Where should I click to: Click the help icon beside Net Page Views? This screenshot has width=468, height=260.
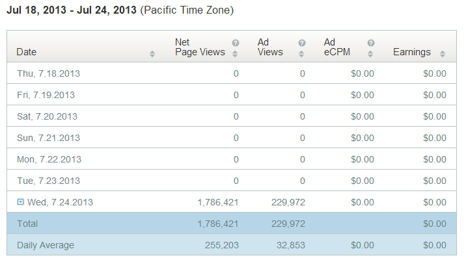(236, 43)
